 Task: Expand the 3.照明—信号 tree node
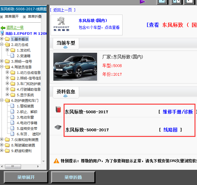point(2,61)
